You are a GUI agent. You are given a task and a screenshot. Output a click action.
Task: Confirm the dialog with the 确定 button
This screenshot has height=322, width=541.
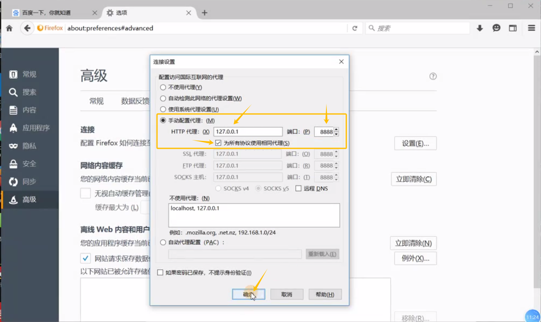coord(249,295)
